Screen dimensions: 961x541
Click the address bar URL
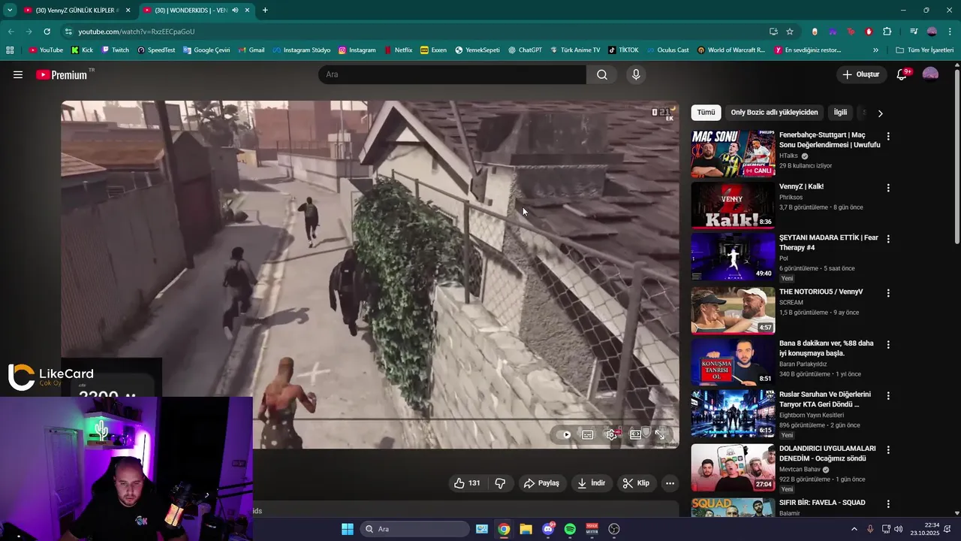click(x=136, y=32)
